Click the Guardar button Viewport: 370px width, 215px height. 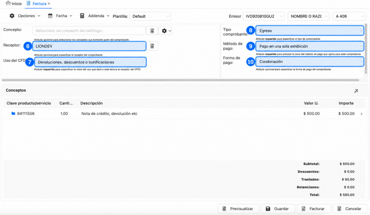pos(278,209)
